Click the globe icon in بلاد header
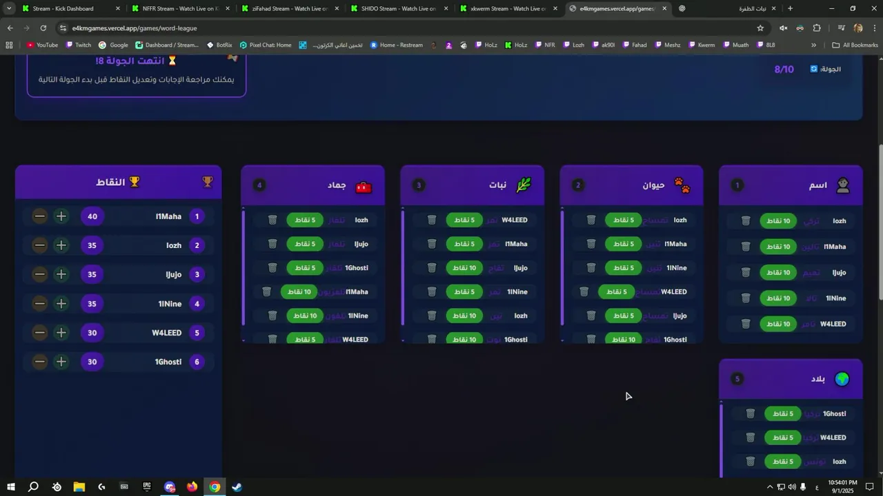Image resolution: width=883 pixels, height=496 pixels. click(x=842, y=379)
